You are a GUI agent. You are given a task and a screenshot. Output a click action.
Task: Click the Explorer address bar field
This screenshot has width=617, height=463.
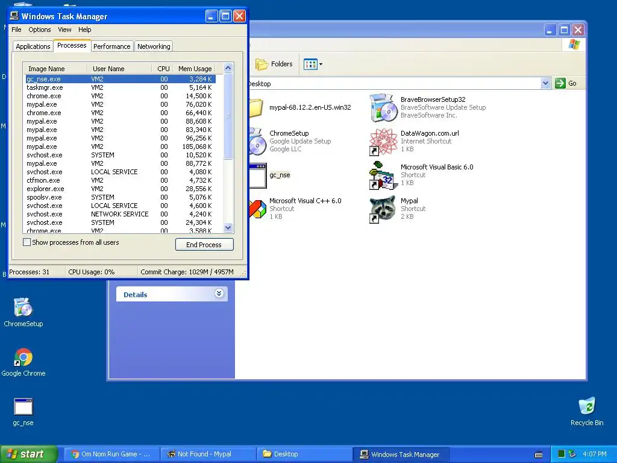coord(395,83)
